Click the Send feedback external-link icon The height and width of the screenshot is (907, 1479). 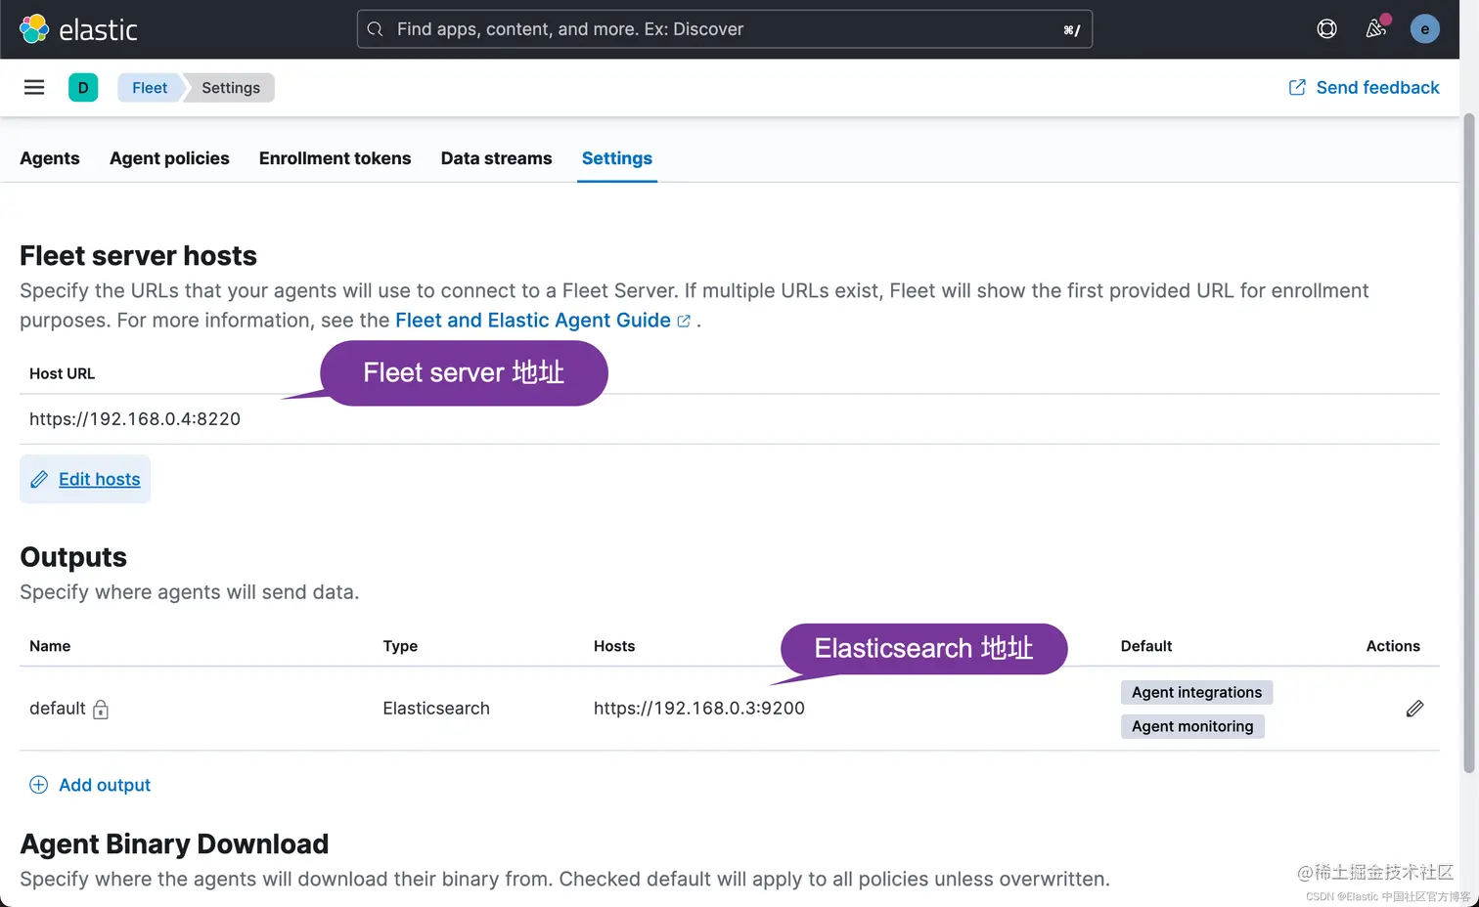[x=1297, y=88]
